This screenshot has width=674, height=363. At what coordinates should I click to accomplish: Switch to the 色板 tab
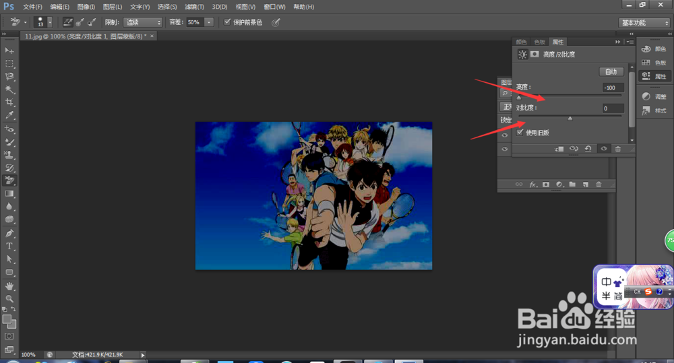[539, 42]
